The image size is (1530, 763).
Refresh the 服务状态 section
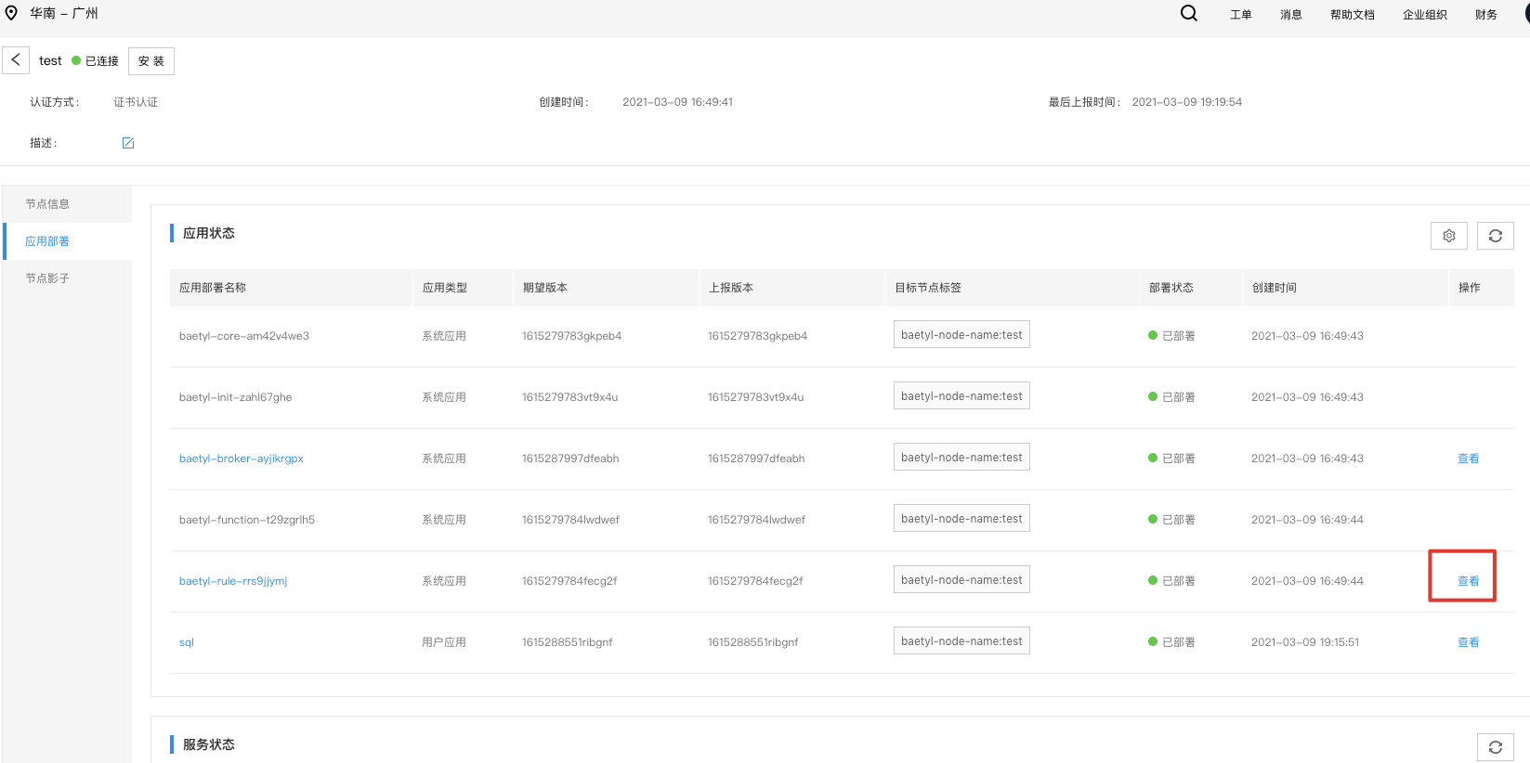point(1496,747)
